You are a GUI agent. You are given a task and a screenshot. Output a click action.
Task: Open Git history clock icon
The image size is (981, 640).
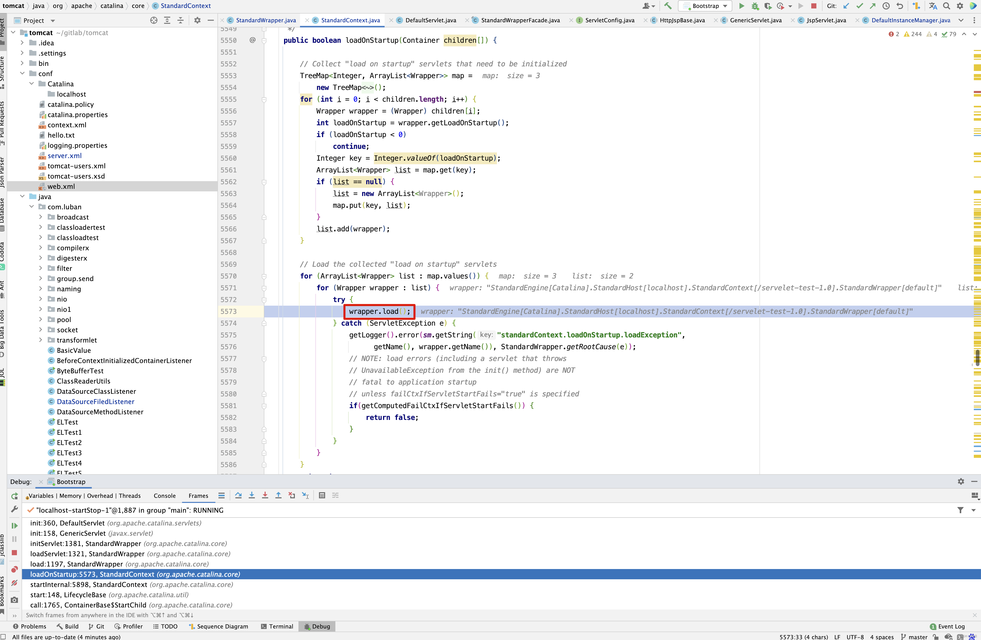tap(886, 6)
